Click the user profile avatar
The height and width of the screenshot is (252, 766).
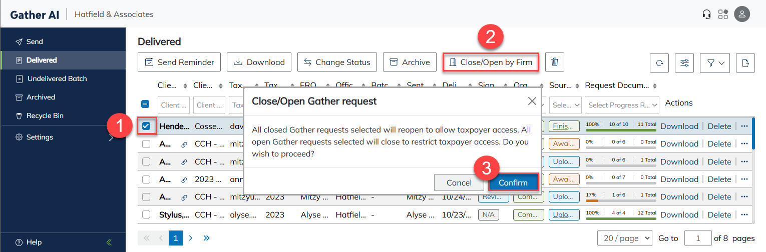tap(741, 14)
